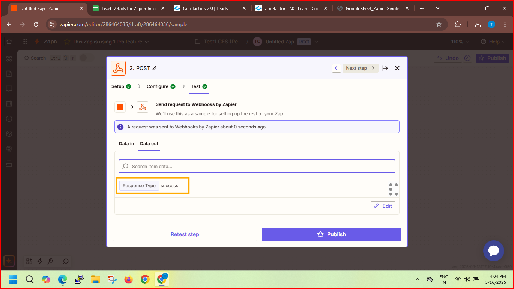
Task: Open the sidebar settings gear icon
Action: point(9,149)
